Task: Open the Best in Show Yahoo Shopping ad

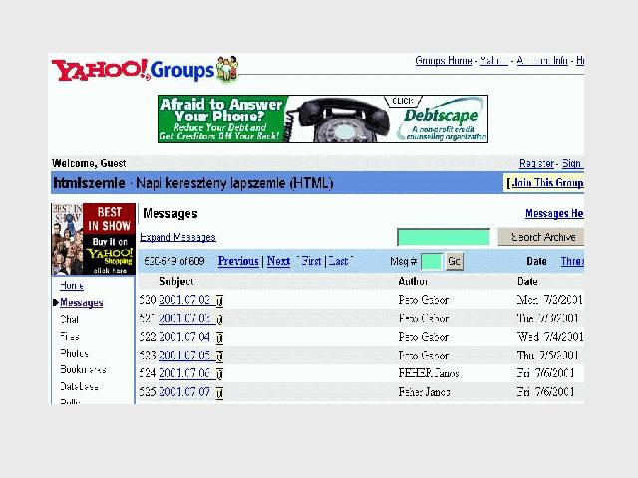Action: [93, 239]
